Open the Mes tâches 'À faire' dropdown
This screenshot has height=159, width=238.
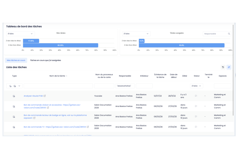tap(20, 34)
